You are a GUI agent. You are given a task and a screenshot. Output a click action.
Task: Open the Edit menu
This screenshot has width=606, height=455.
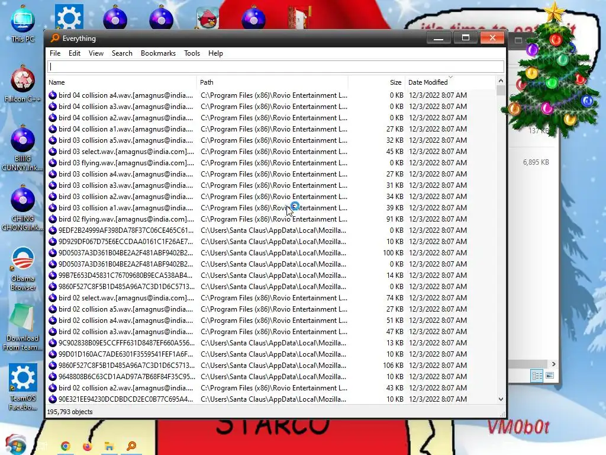(74, 53)
